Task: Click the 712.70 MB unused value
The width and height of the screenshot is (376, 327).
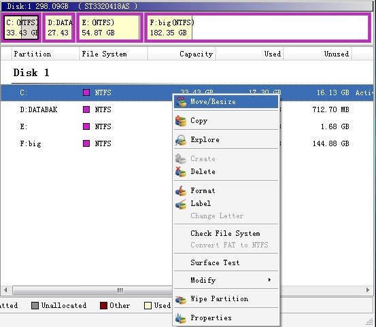Action: pos(330,110)
